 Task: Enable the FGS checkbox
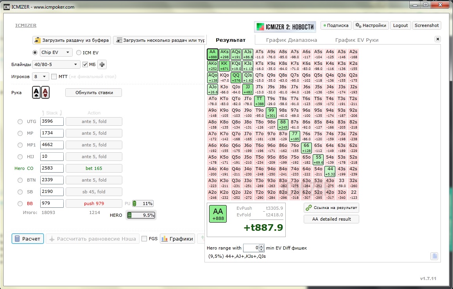point(144,239)
